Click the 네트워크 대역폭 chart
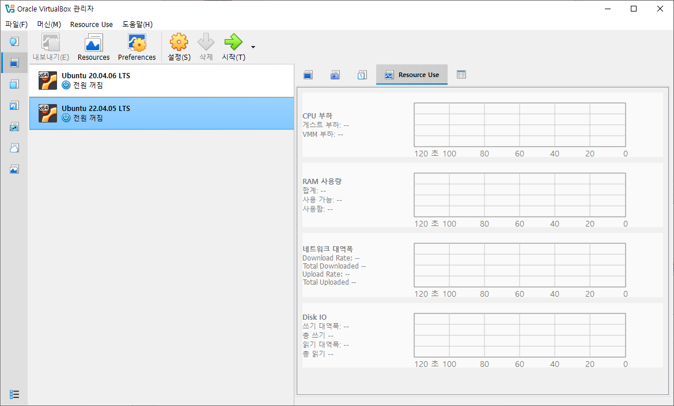Image resolution: width=674 pixels, height=406 pixels. [520, 265]
